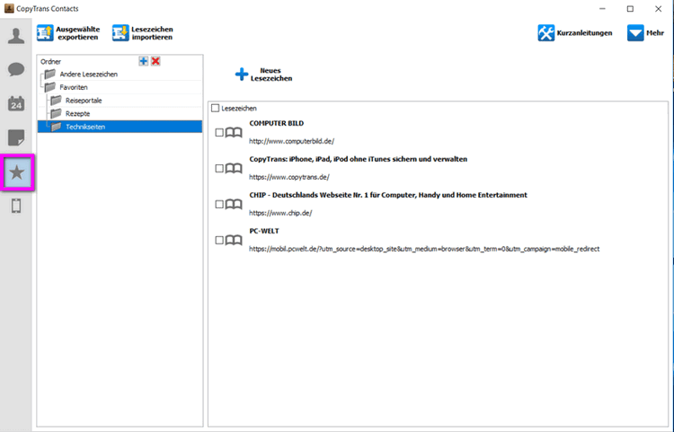Click Lesezeichen importieren button
Image resolution: width=674 pixels, height=432 pixels.
click(143, 33)
